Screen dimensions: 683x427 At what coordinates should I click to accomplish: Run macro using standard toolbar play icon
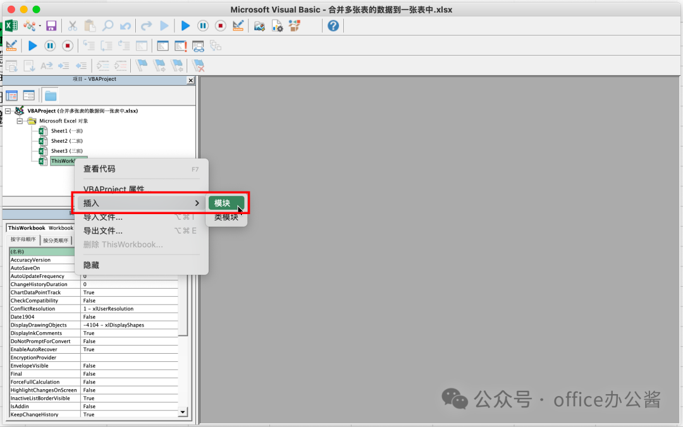185,26
